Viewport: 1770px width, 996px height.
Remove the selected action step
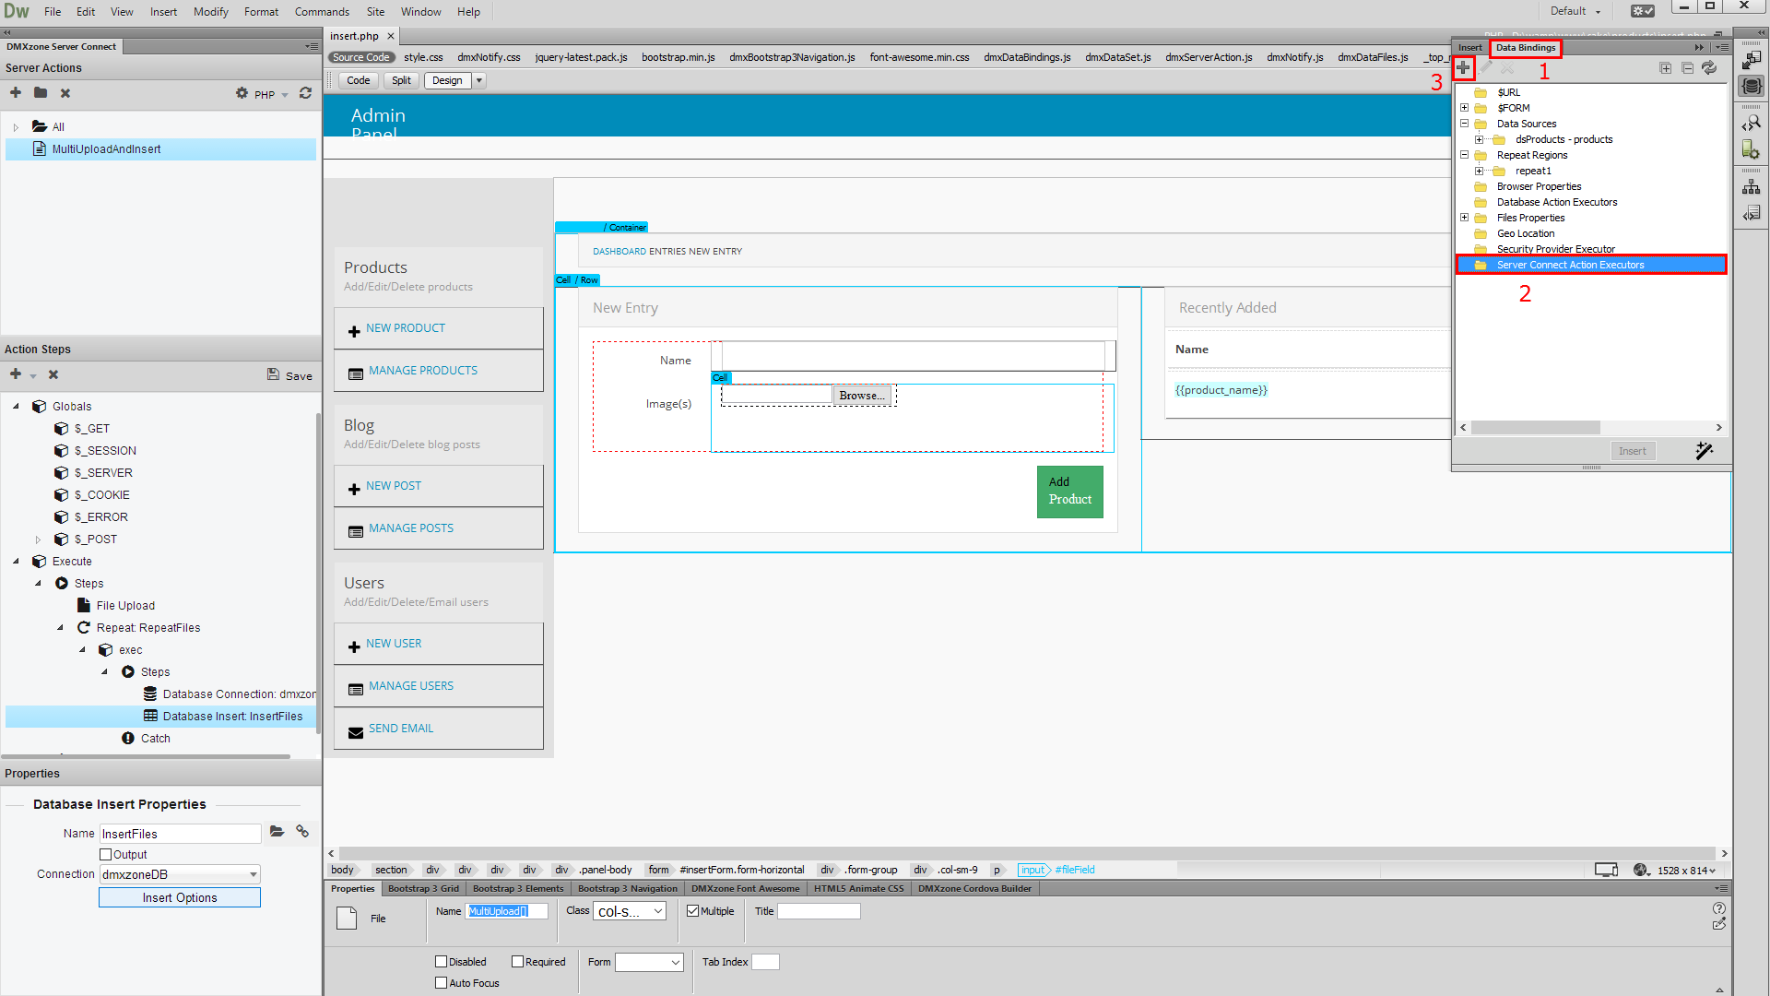pyautogui.click(x=53, y=374)
